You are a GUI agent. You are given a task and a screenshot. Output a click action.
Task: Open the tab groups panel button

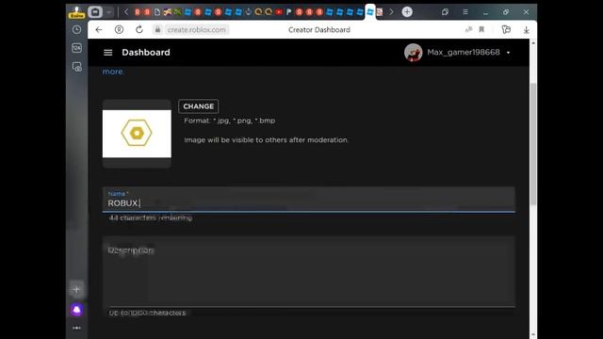tap(95, 12)
